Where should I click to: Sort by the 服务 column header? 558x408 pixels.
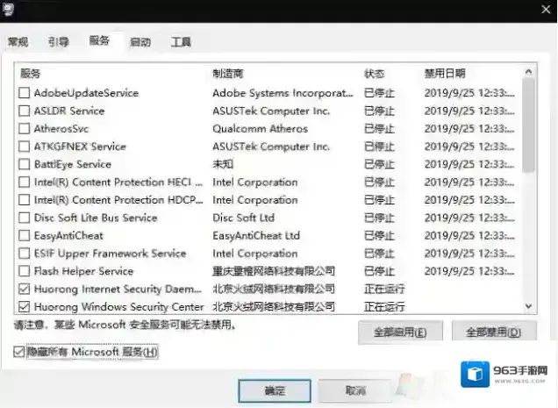[x=31, y=74]
